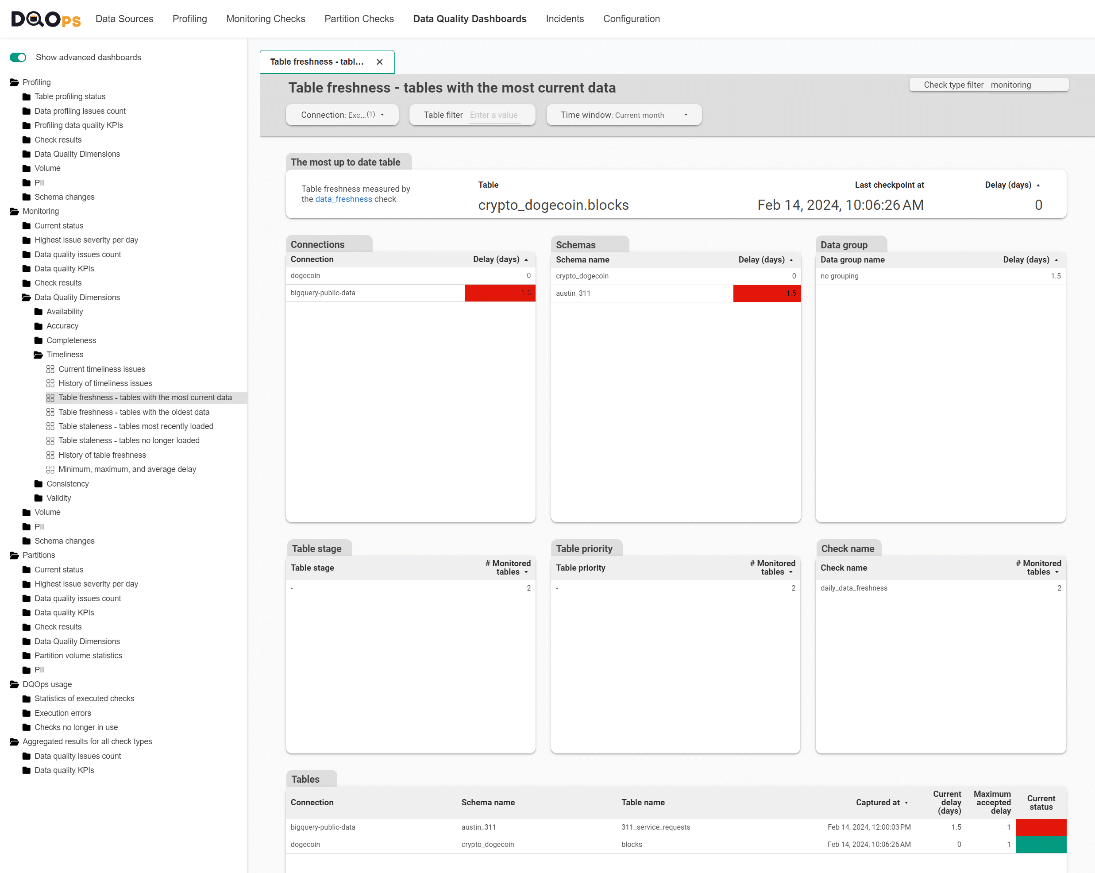Click the grid icon beside History of table freshness
This screenshot has width=1095, height=873.
click(51, 455)
